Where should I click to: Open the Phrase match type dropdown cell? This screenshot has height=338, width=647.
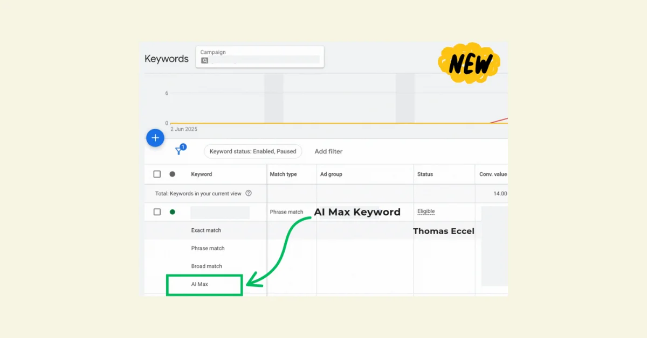pyautogui.click(x=286, y=212)
